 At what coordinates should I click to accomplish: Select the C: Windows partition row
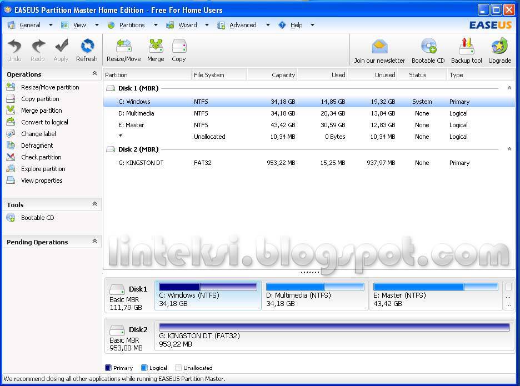pyautogui.click(x=309, y=102)
